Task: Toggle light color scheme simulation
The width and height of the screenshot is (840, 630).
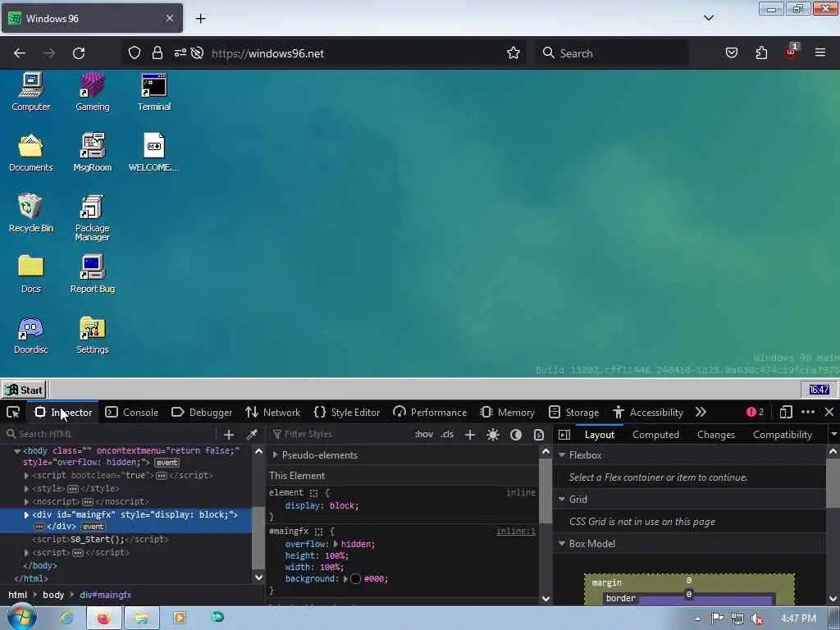Action: click(x=493, y=435)
